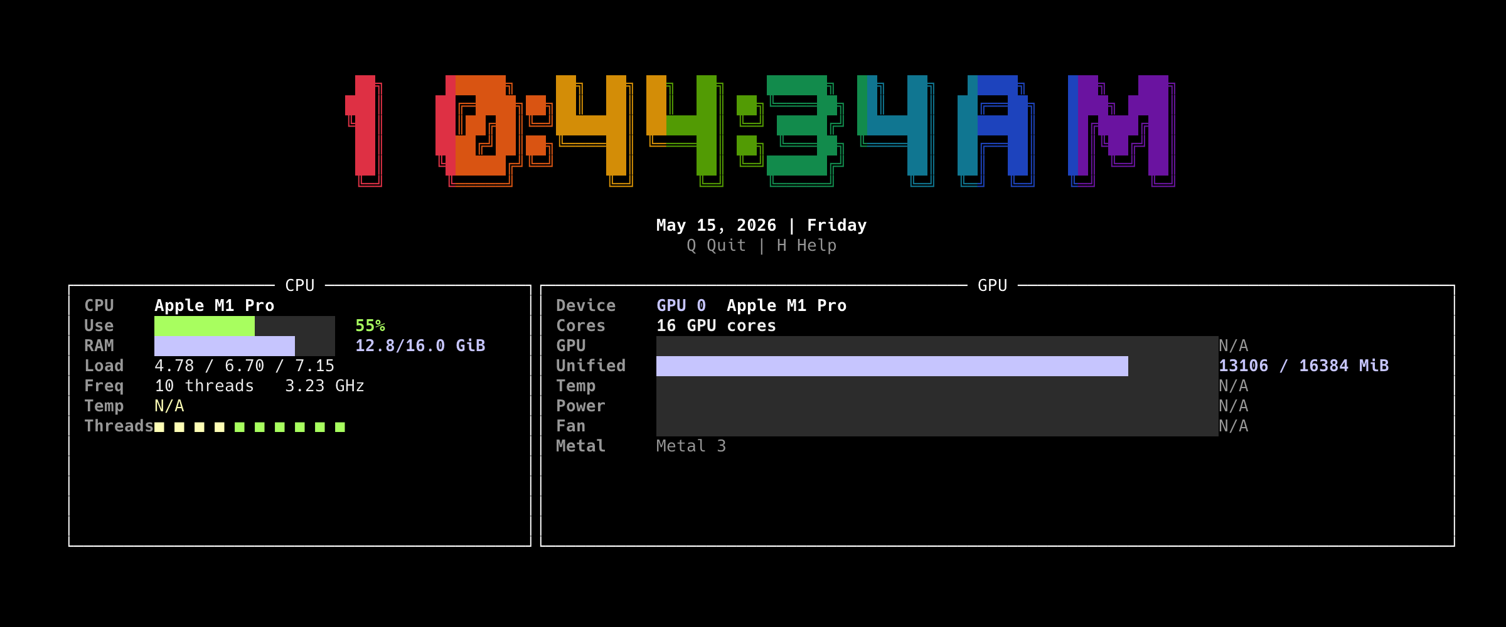The width and height of the screenshot is (1506, 627).
Task: Click the Metal 3 value
Action: pos(691,446)
